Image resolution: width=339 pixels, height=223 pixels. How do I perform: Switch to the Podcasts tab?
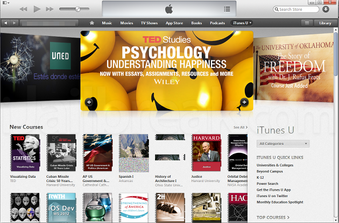pyautogui.click(x=217, y=23)
